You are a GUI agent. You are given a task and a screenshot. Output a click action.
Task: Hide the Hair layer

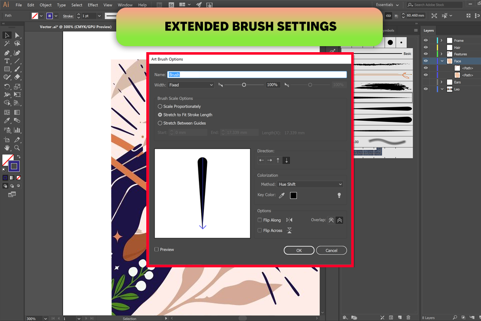tap(426, 47)
